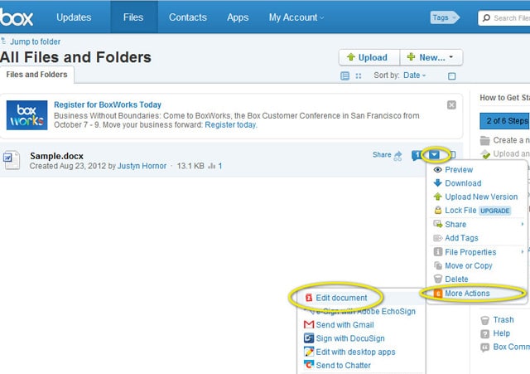Expand the Sort by Date dropdown
This screenshot has width=530, height=374.
click(412, 75)
